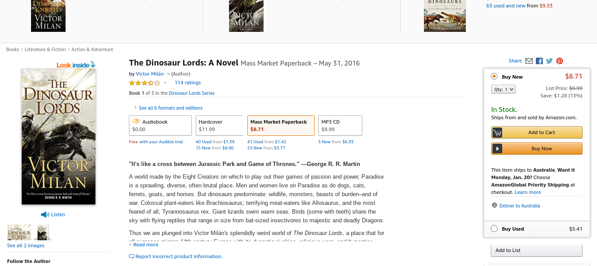Select the MP3 CD format tab
This screenshot has height=266, width=597.
(x=340, y=125)
